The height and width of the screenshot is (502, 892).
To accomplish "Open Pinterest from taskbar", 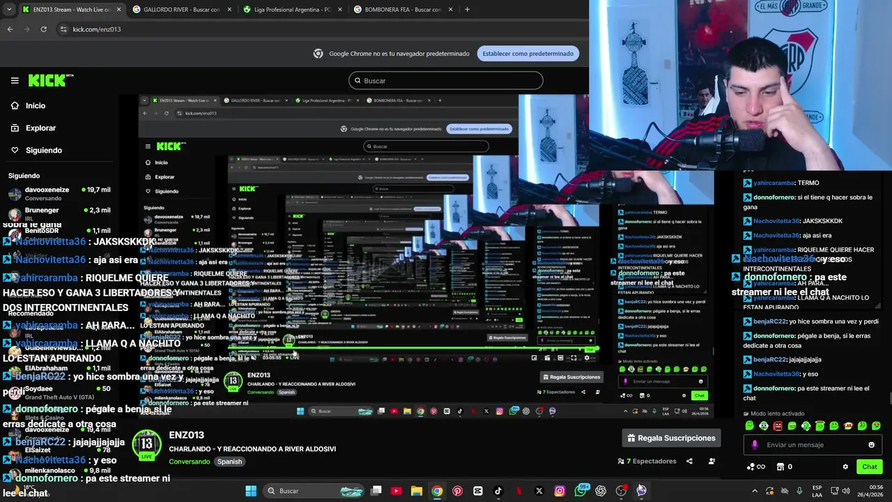I will (x=457, y=491).
